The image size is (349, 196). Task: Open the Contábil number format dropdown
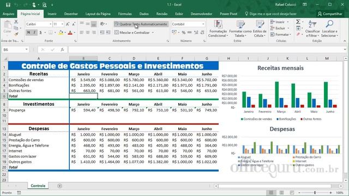pos(203,24)
